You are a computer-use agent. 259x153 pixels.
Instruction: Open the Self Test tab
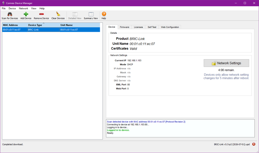tap(152, 27)
